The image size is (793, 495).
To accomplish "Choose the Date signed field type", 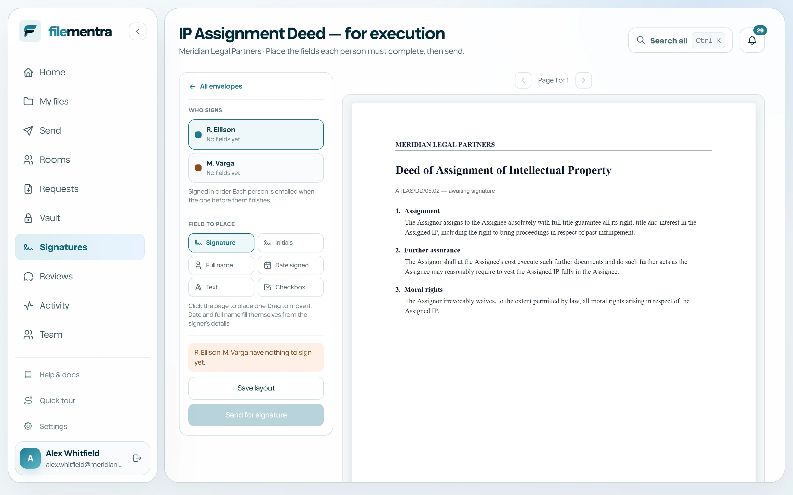I will [291, 265].
